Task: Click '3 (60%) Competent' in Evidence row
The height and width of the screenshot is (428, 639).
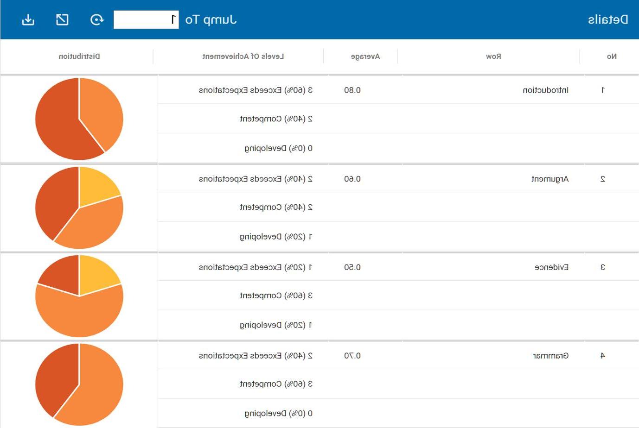Action: point(276,296)
